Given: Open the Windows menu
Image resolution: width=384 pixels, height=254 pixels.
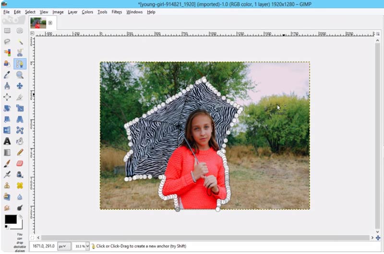Looking at the screenshot, I should coord(134,12).
